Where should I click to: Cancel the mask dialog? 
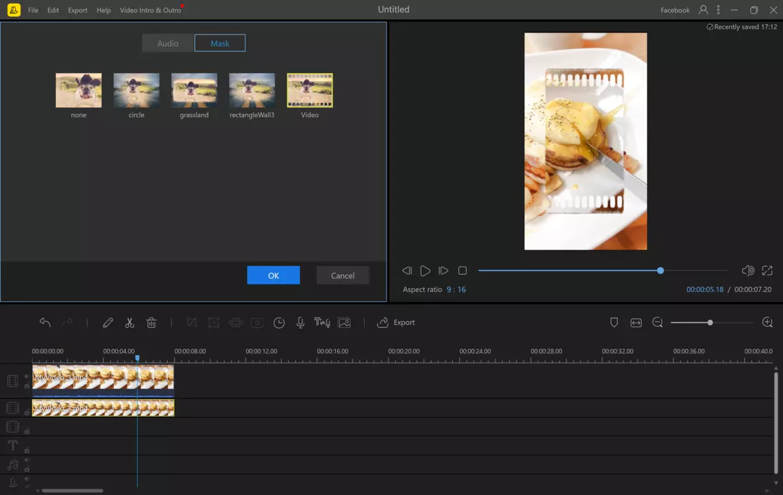[x=343, y=275]
